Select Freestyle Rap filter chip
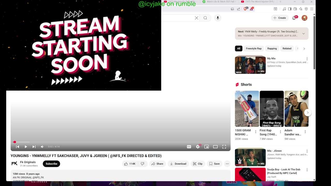Screen dimensions: 331x186 pos(254,49)
